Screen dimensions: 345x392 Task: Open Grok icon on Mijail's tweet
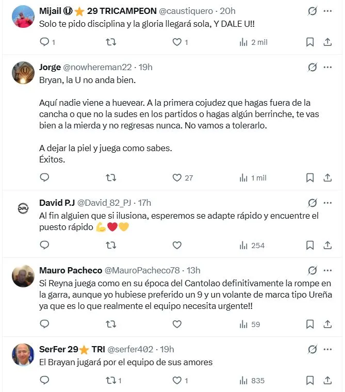click(312, 11)
